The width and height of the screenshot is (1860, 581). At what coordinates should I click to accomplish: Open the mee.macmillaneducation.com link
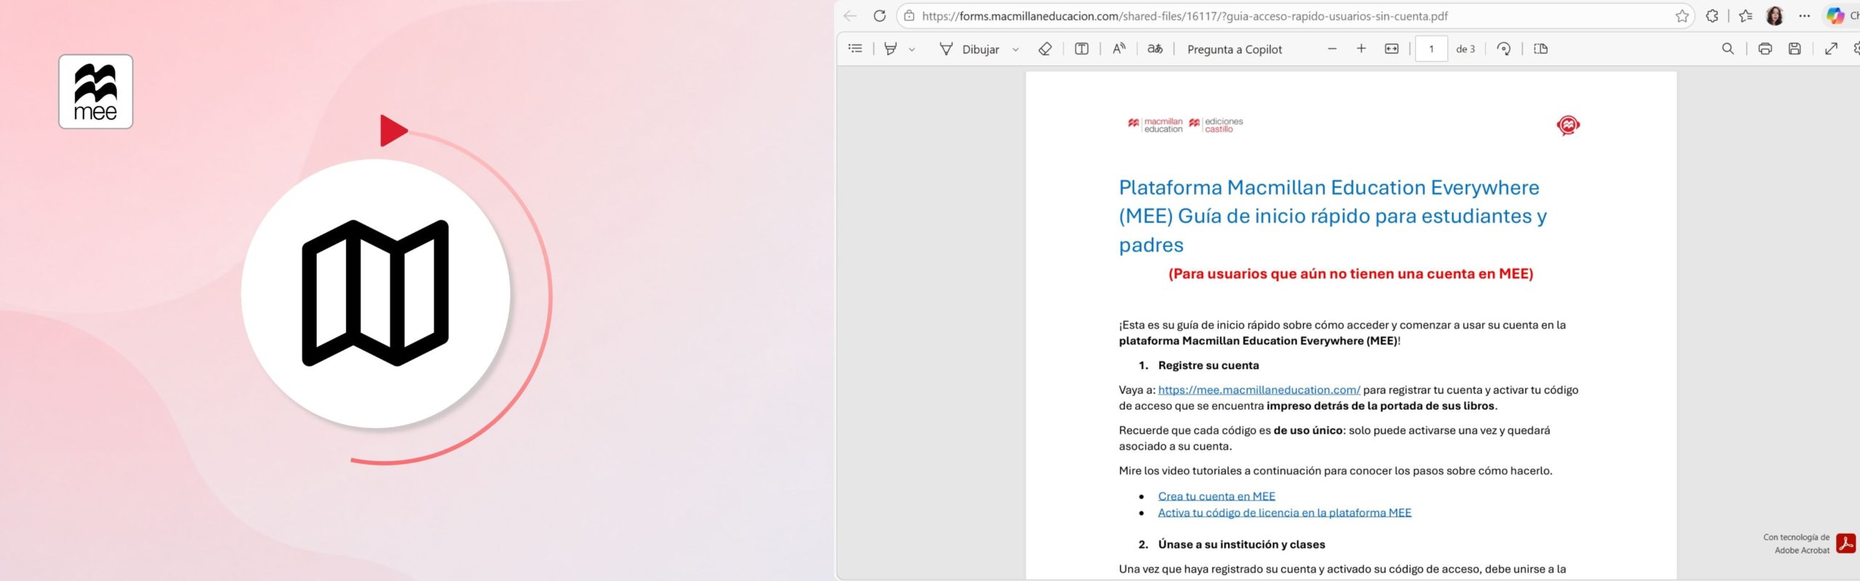(x=1259, y=390)
